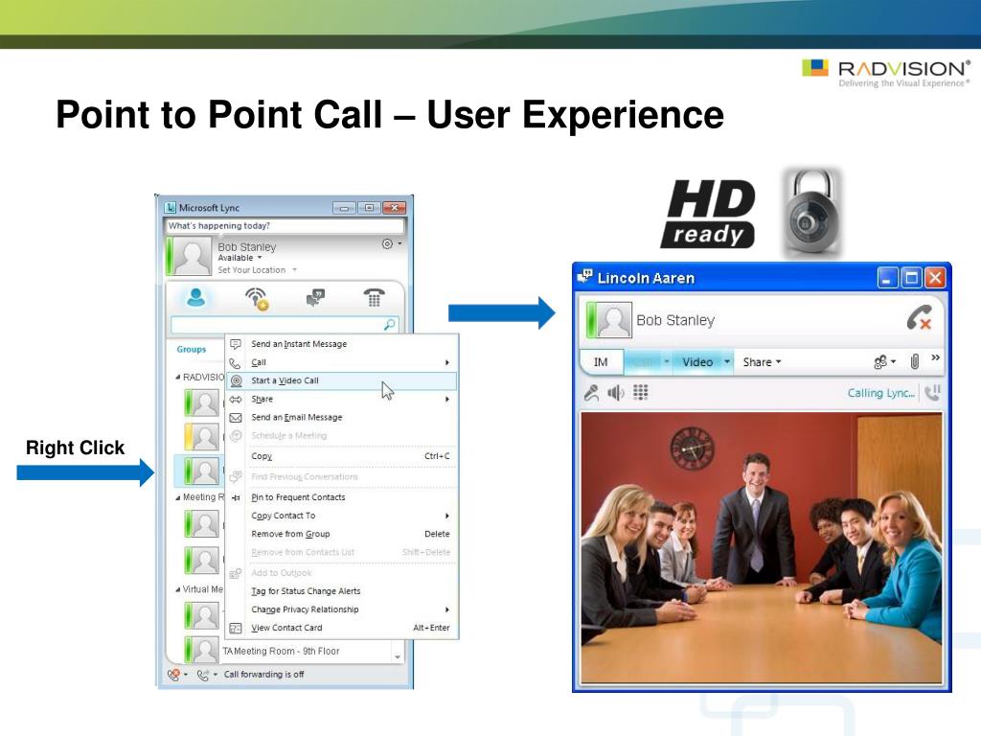Click the contact search magnifier icon
Image resolution: width=981 pixels, height=736 pixels.
[x=390, y=324]
